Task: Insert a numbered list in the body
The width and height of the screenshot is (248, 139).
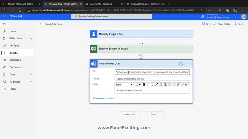Action: click(x=165, y=85)
